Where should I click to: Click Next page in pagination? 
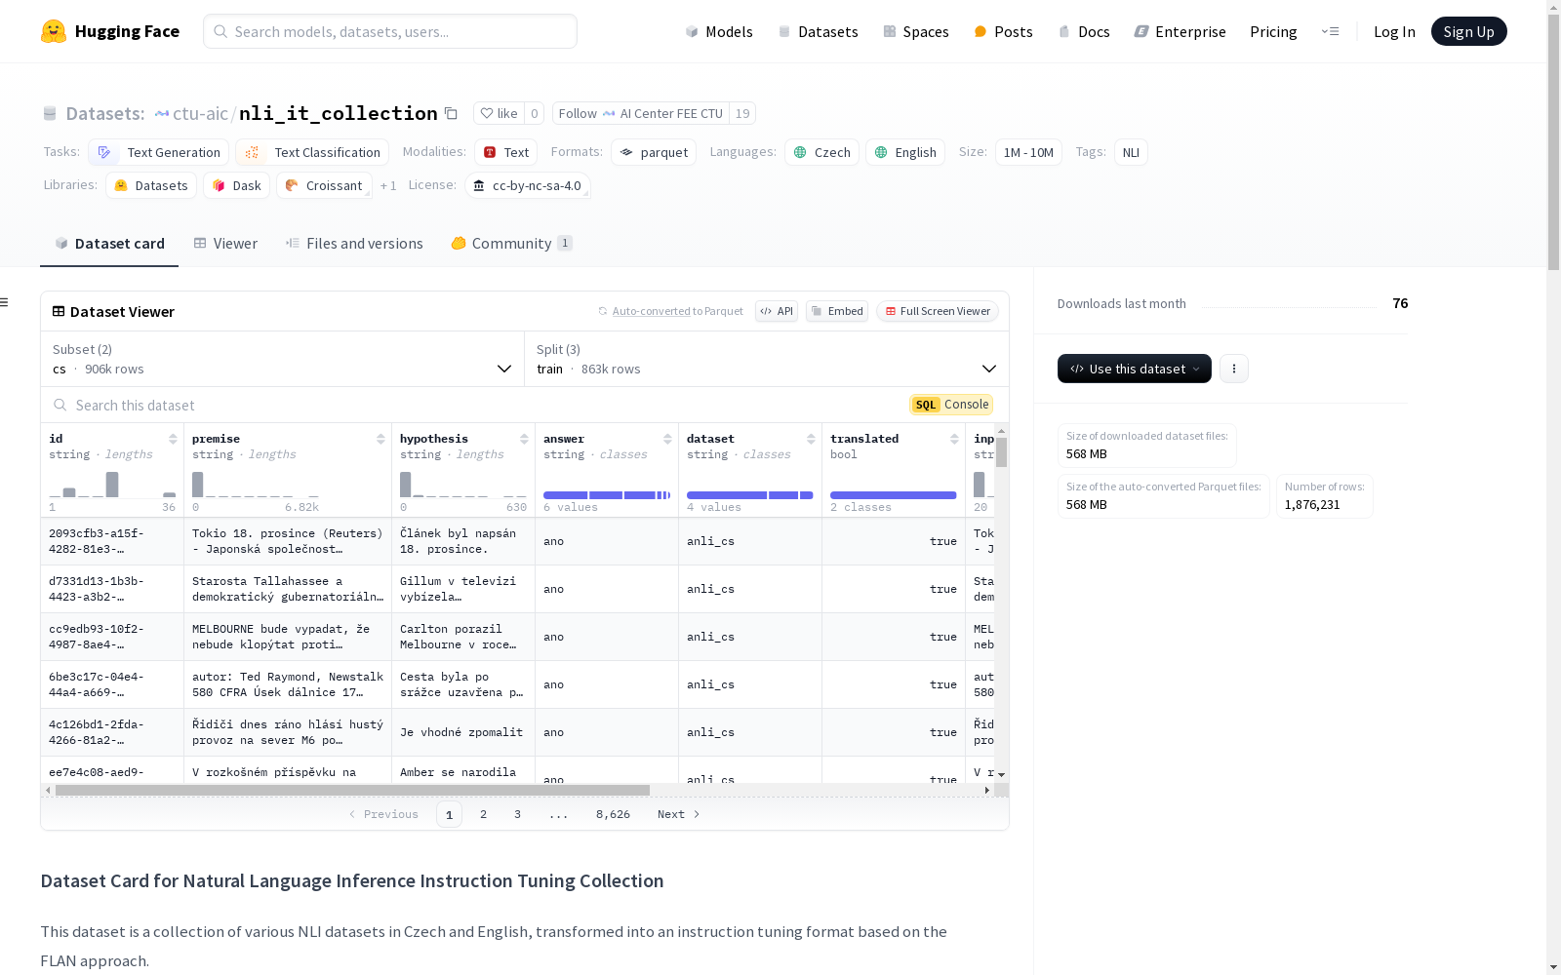coord(679,814)
